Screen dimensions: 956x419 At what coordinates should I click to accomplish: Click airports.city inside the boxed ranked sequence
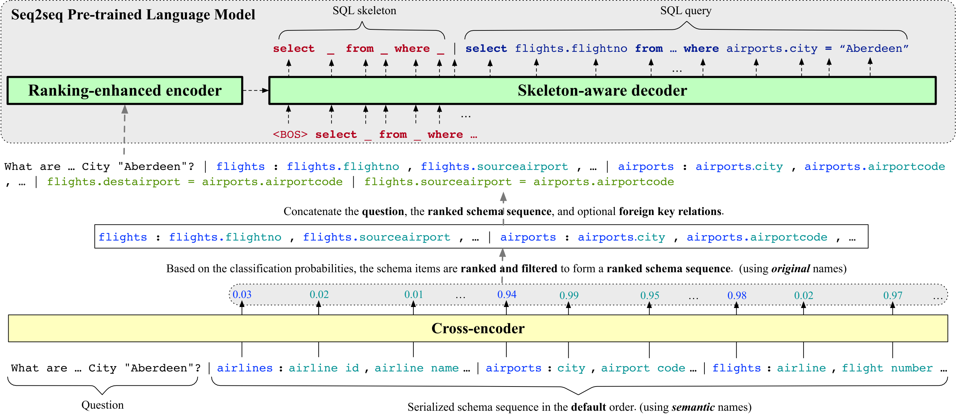tap(621, 237)
